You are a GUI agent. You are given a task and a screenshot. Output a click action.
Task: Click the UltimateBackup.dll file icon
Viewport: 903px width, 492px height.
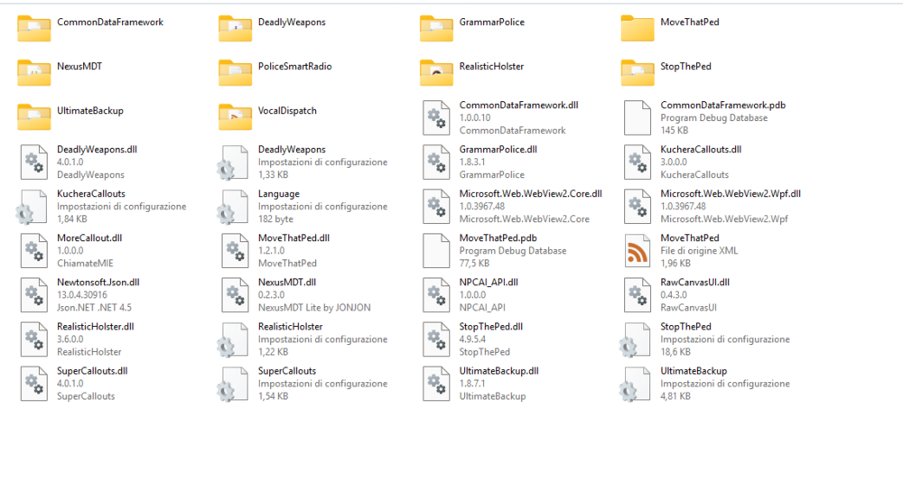click(436, 384)
